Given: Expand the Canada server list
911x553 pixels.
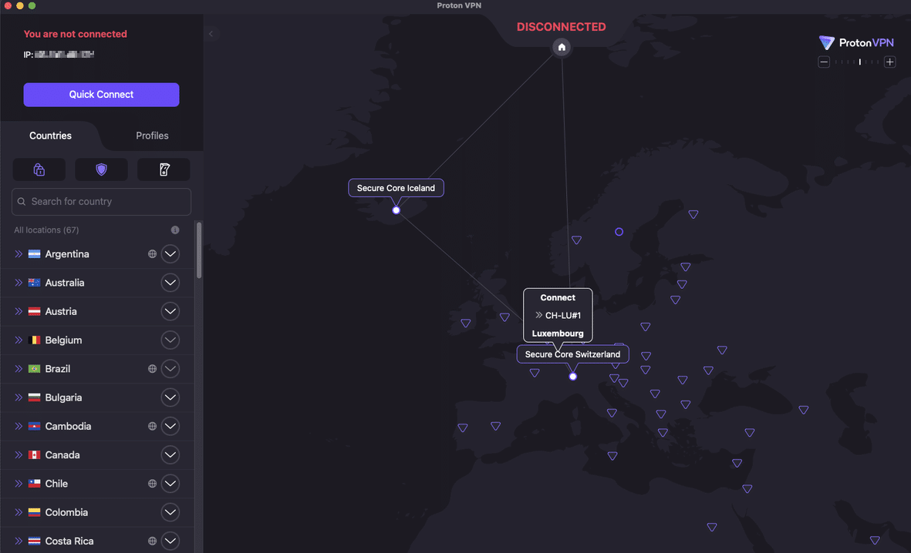Looking at the screenshot, I should (x=170, y=455).
